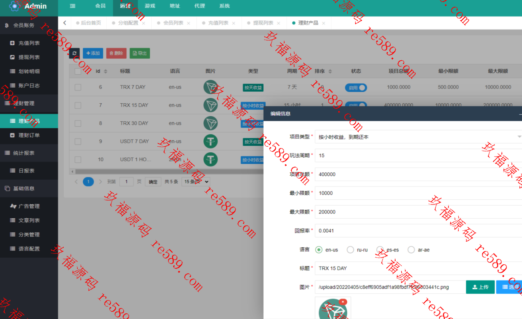Click the 上传 upload button
This screenshot has height=319, width=522.
pyautogui.click(x=480, y=287)
